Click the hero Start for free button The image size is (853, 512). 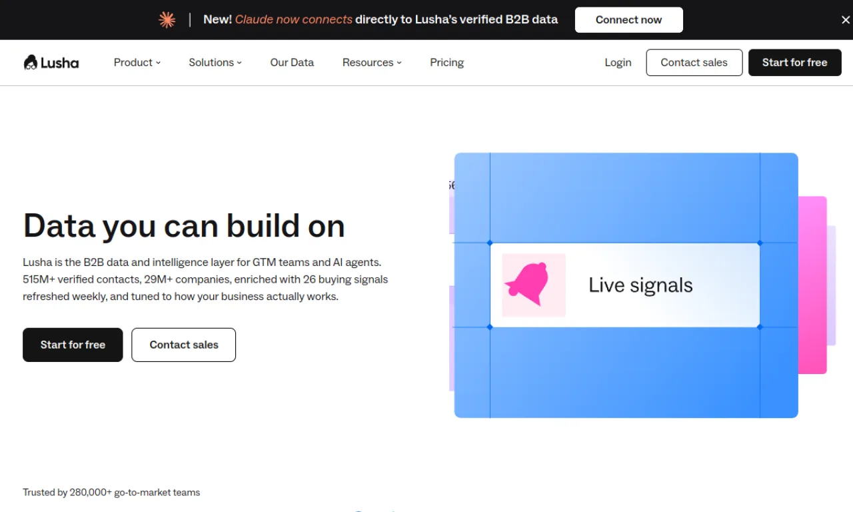[x=73, y=345]
